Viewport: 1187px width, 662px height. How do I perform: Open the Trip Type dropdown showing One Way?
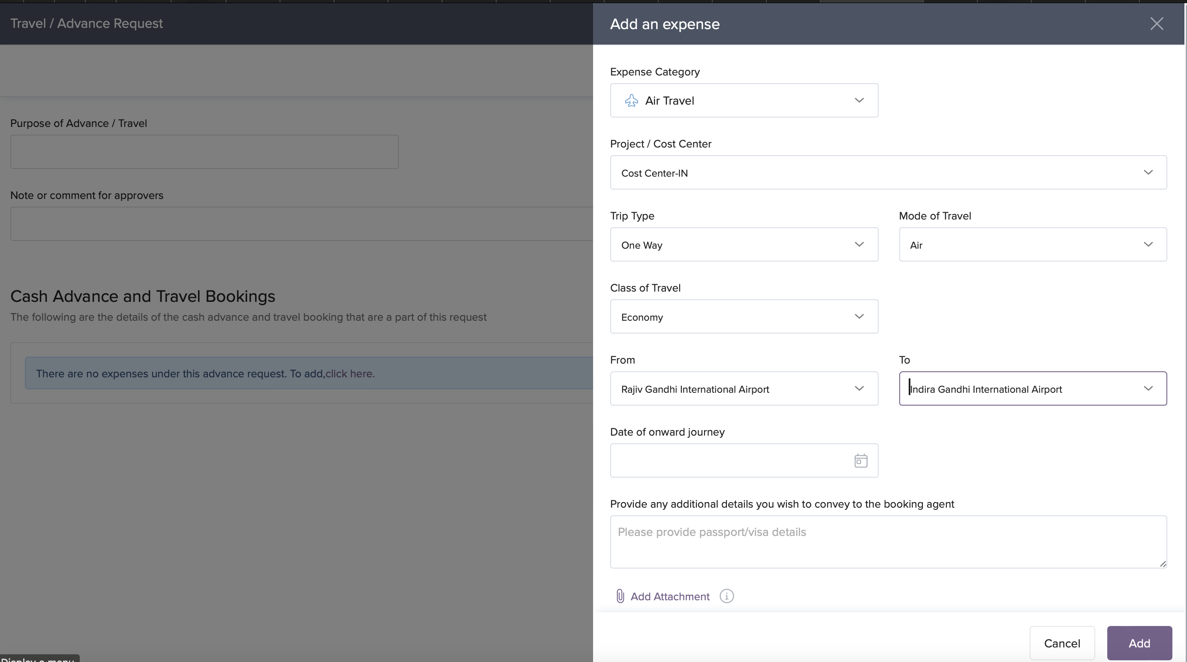(x=744, y=245)
